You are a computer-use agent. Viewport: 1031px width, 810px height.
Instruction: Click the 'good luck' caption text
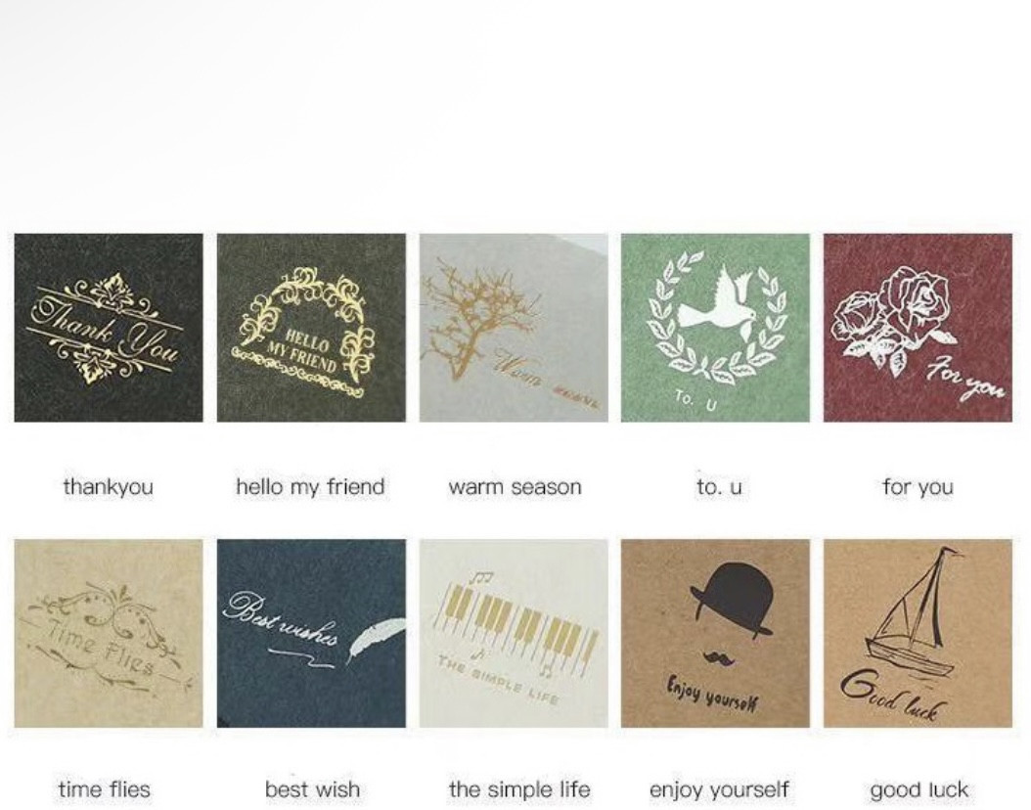click(919, 789)
